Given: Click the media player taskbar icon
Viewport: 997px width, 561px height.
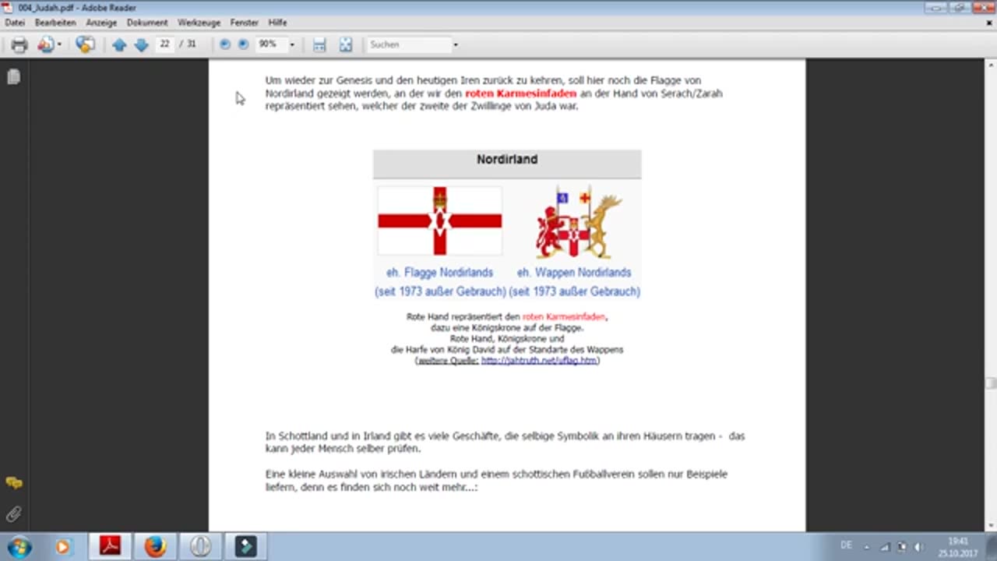Looking at the screenshot, I should coord(63,547).
